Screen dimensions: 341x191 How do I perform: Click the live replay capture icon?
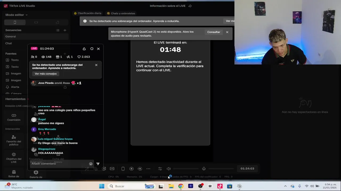pos(140,169)
